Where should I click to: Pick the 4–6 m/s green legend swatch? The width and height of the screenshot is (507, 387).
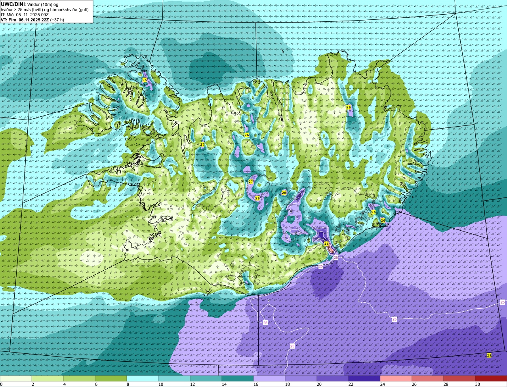[x=79, y=378]
